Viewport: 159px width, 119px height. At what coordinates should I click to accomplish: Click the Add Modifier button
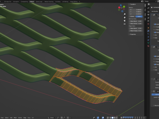[155, 11]
